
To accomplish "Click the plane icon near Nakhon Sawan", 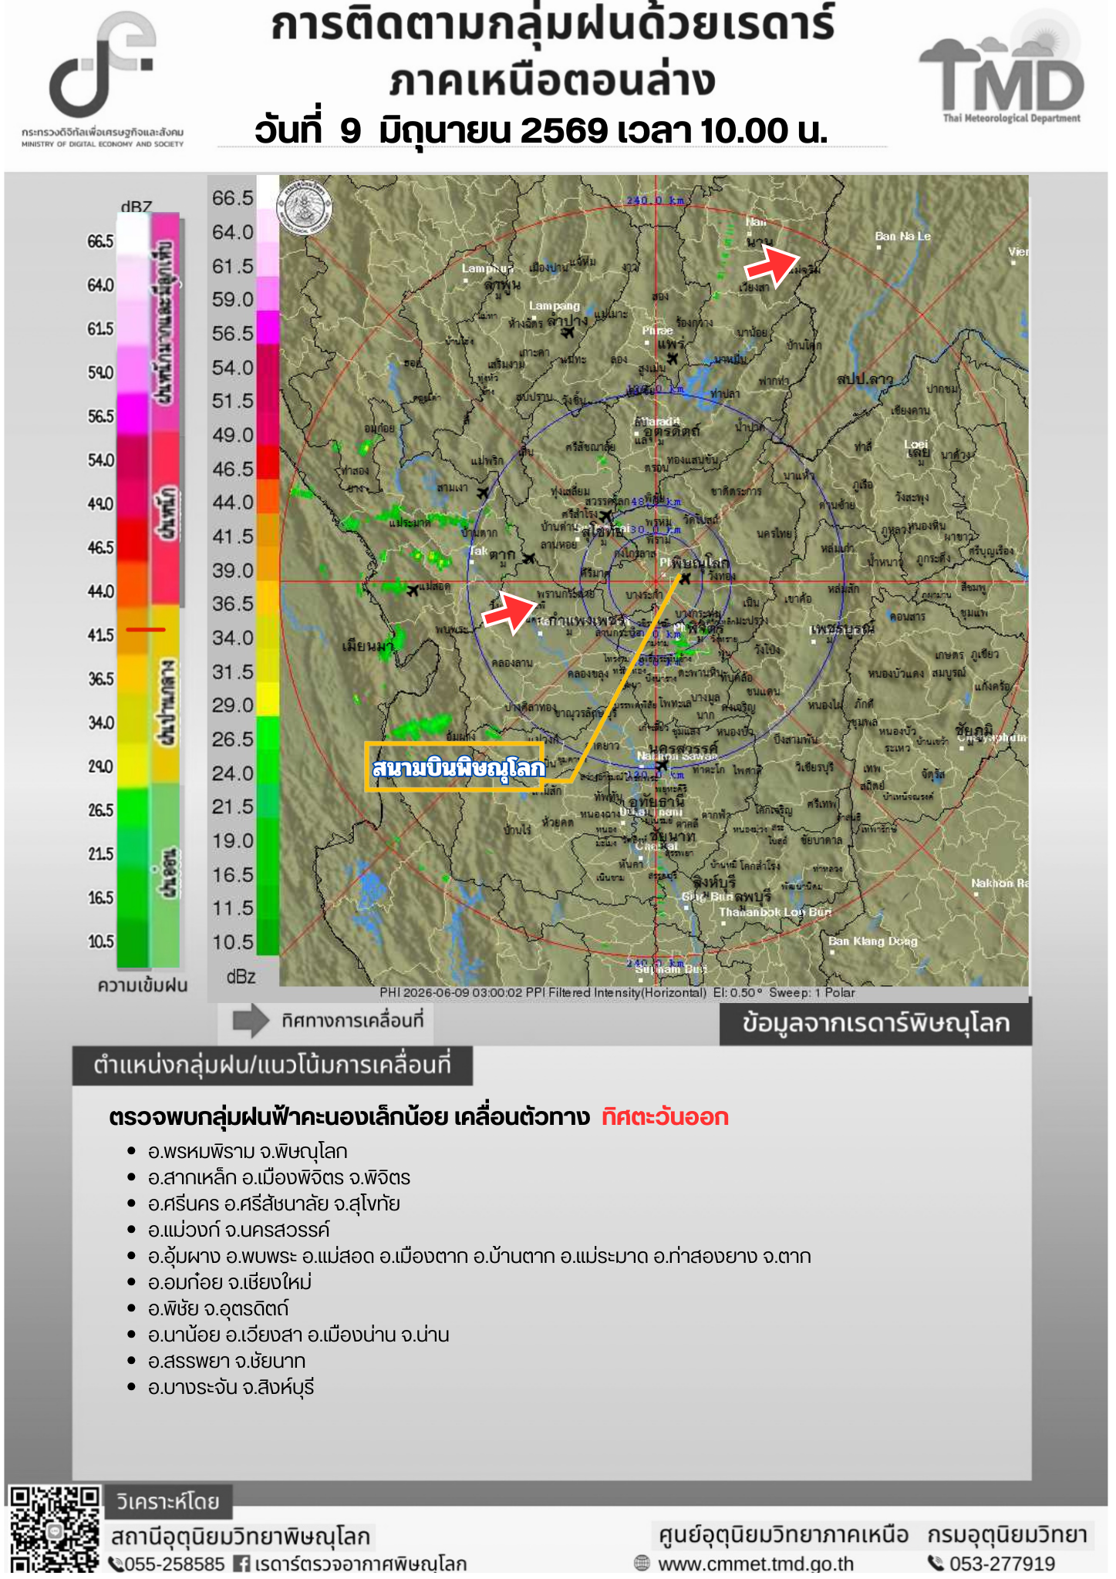I will [x=661, y=764].
